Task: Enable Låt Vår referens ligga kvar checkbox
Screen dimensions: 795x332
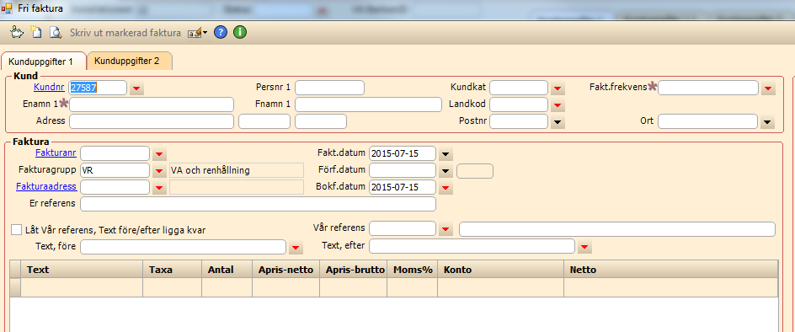Action: click(16, 230)
